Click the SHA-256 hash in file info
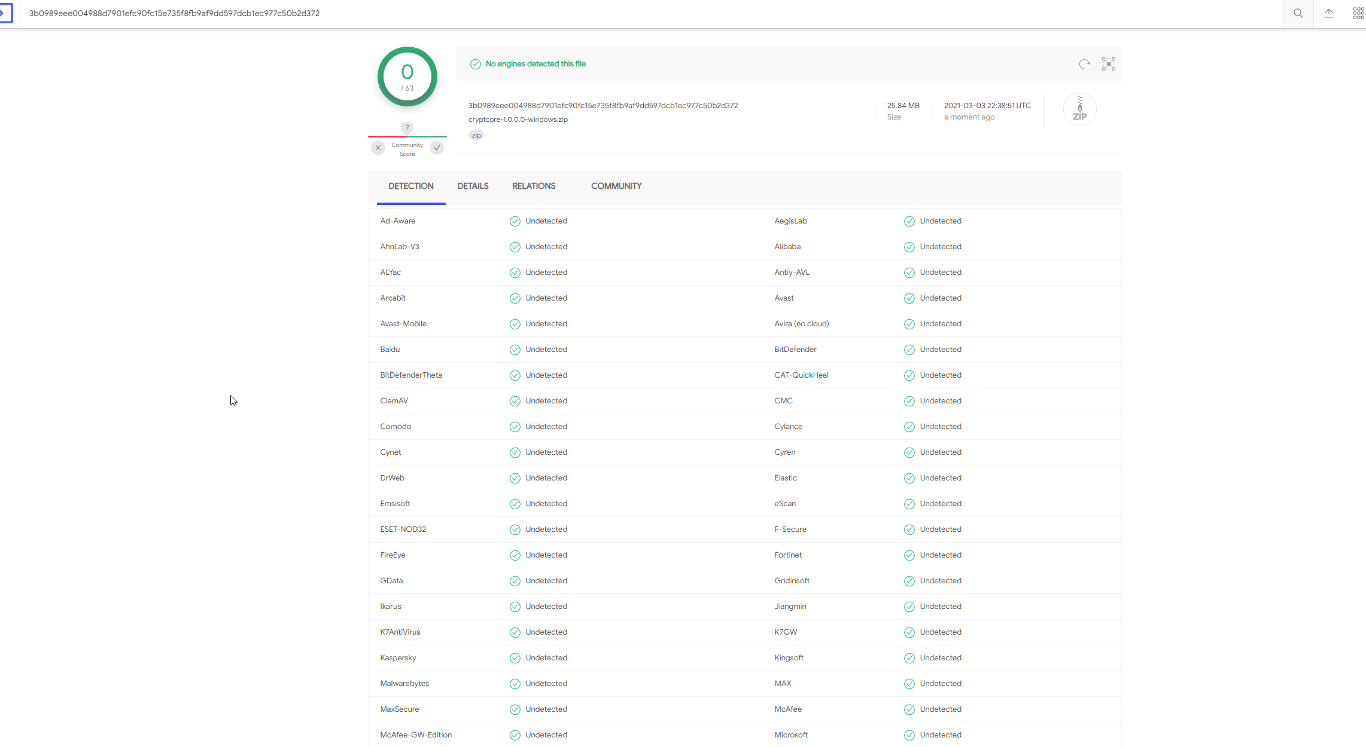 pyautogui.click(x=603, y=105)
